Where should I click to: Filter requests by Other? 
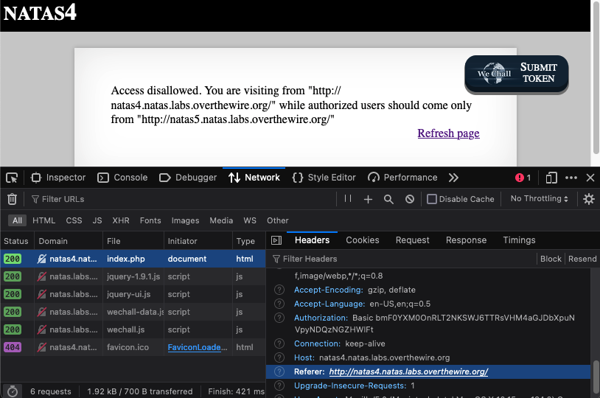[278, 220]
